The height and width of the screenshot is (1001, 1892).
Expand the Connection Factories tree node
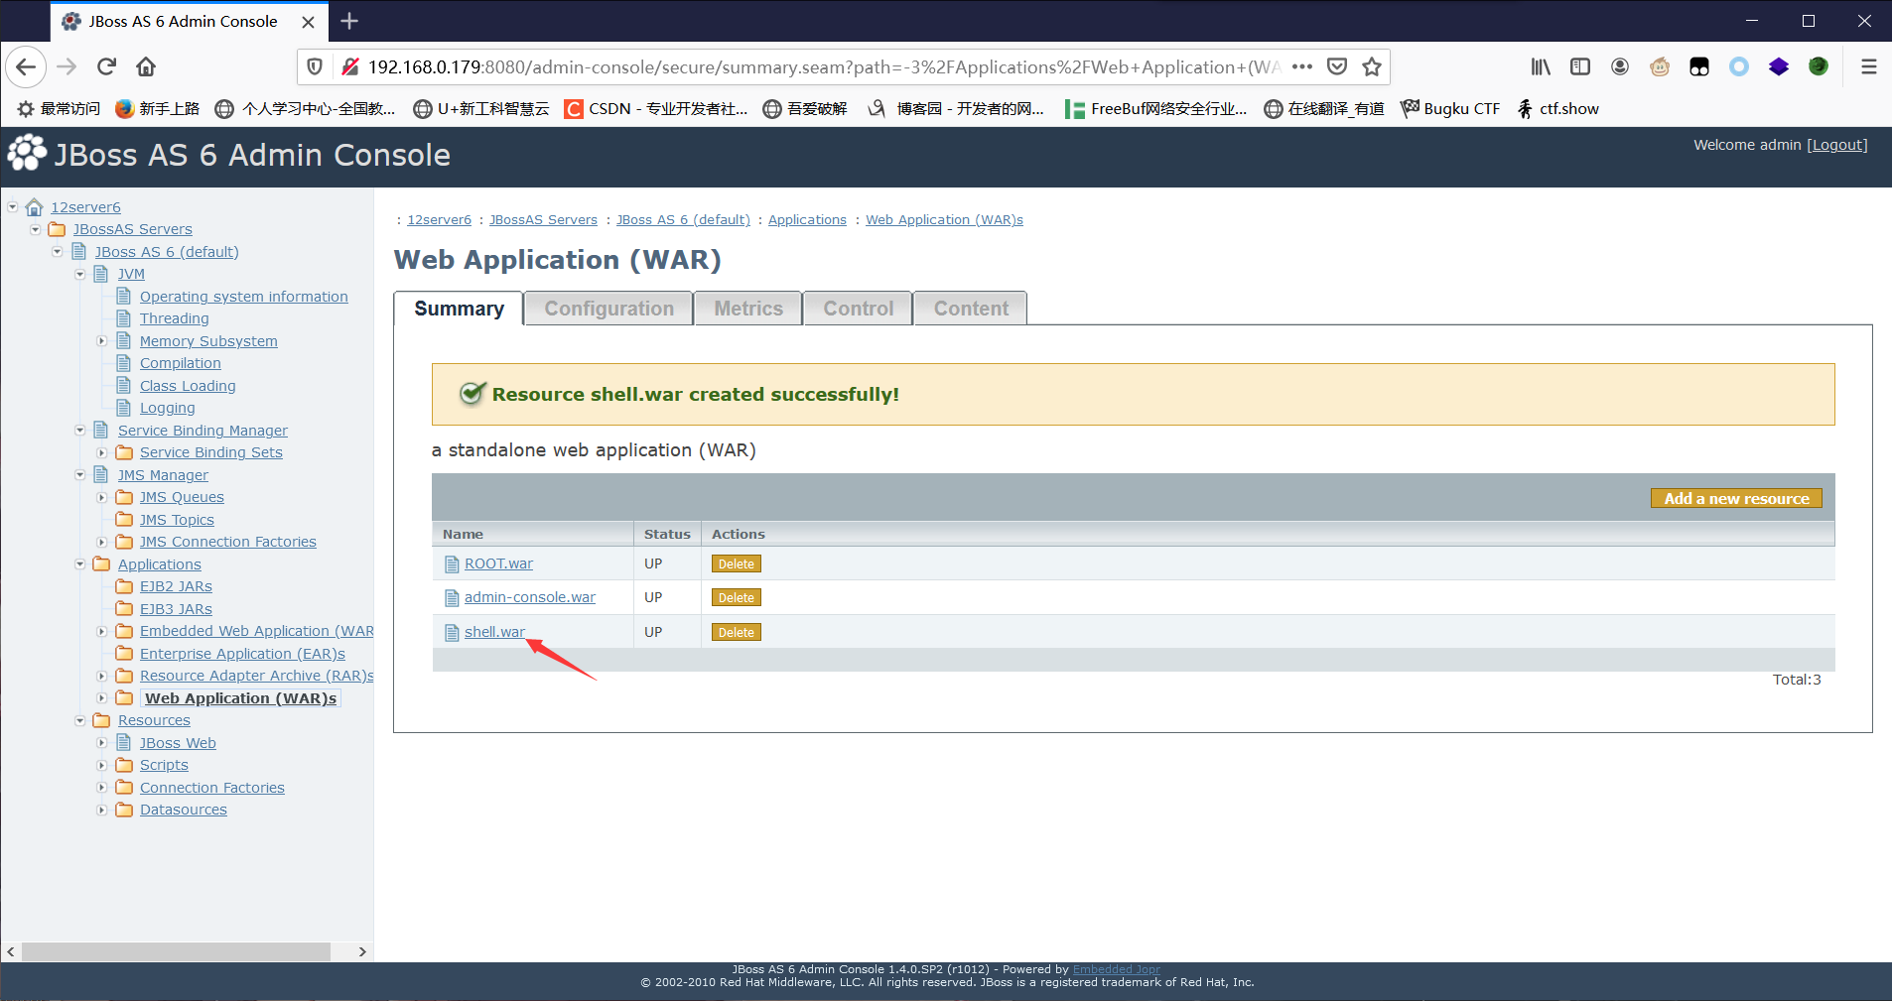point(101,787)
